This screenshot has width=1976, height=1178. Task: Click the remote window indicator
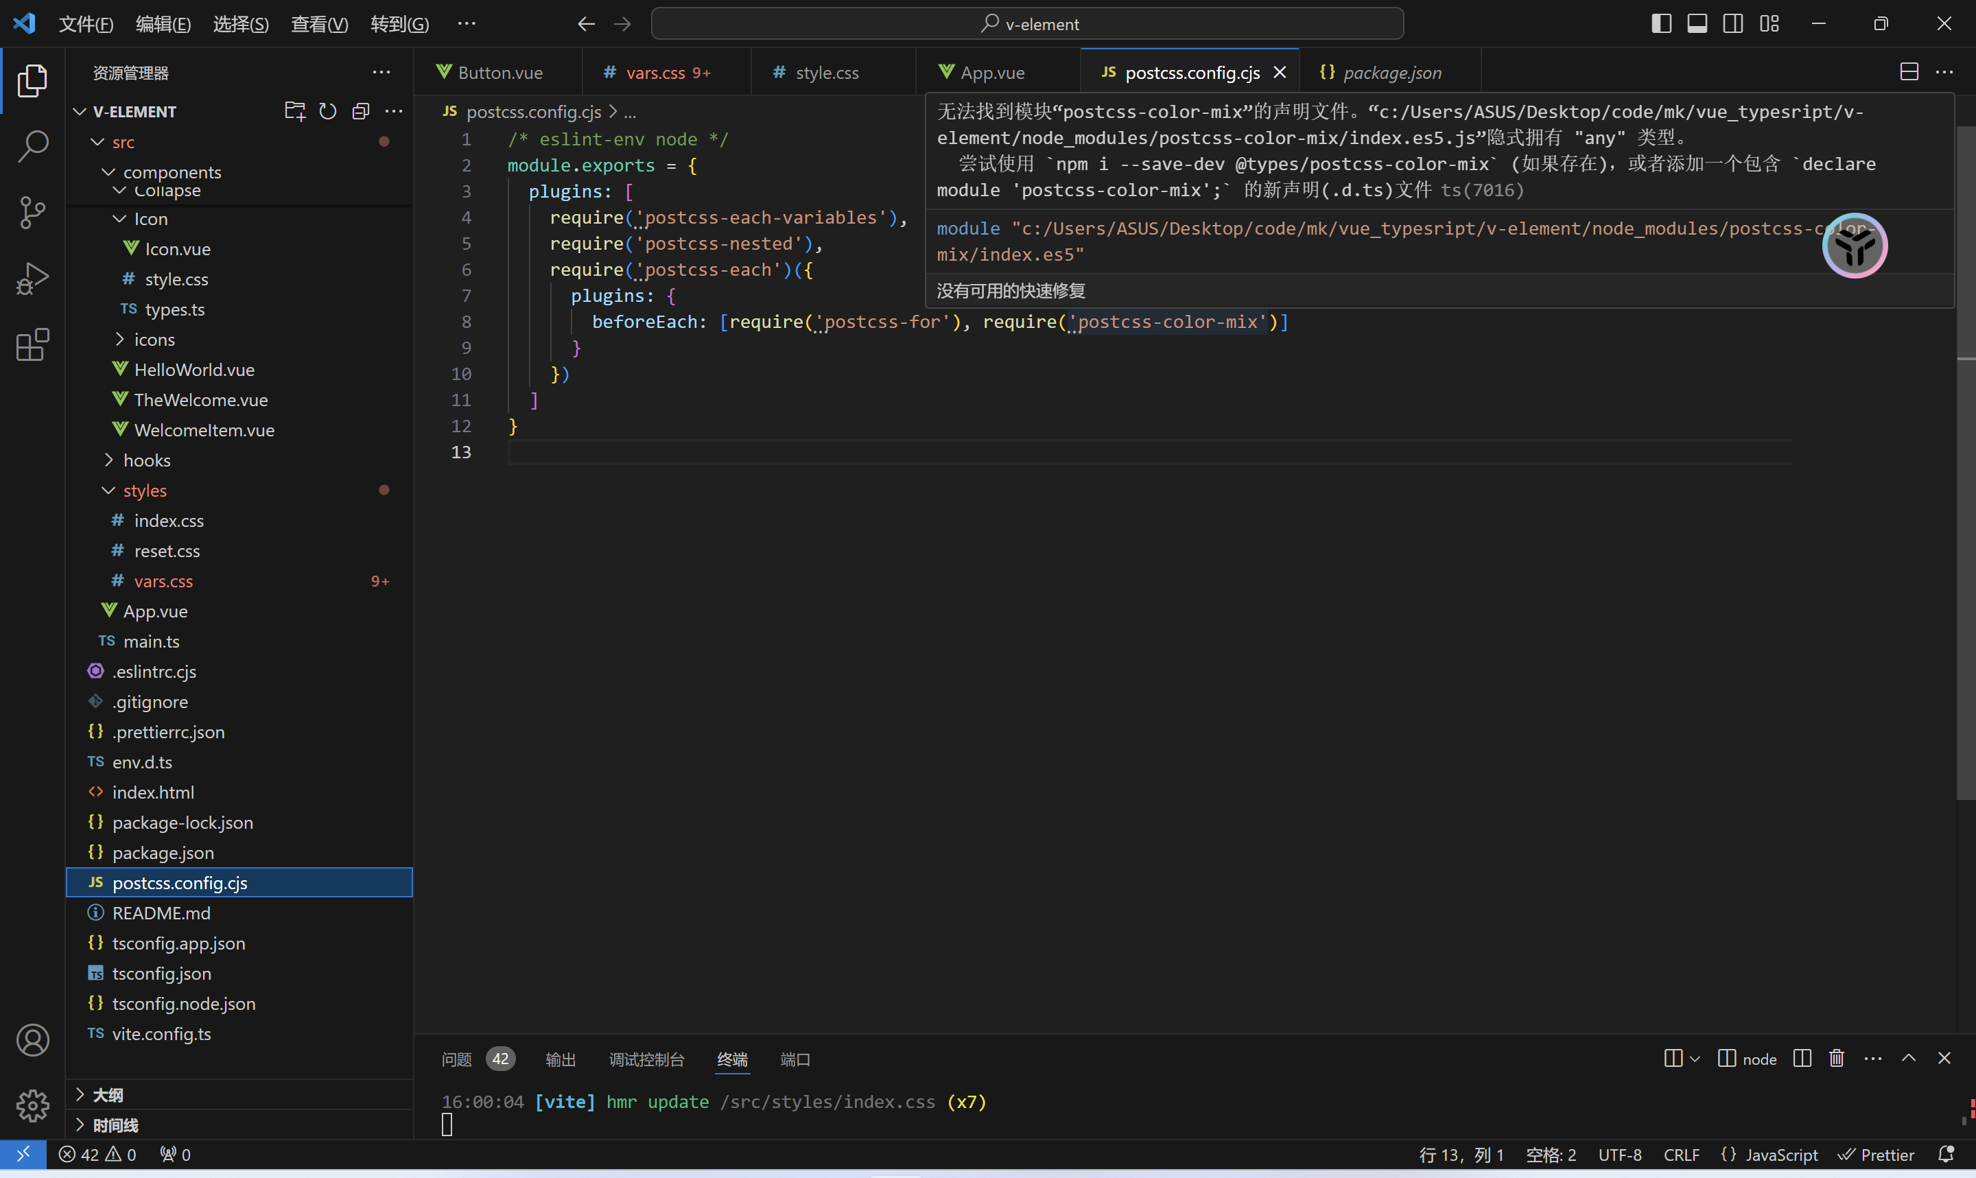point(23,1154)
